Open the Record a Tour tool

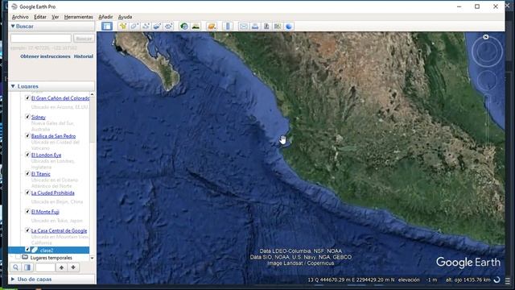coord(168,27)
